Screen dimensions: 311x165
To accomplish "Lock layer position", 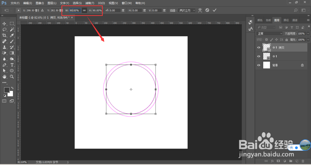I will pyautogui.click(x=276, y=40).
